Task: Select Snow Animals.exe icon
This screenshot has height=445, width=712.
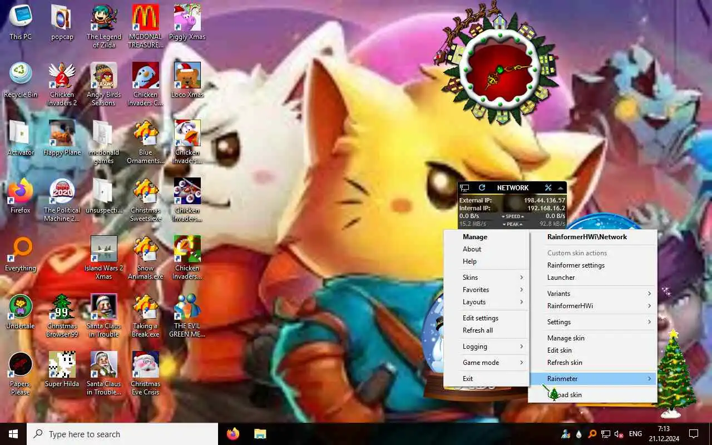Action: point(146,258)
